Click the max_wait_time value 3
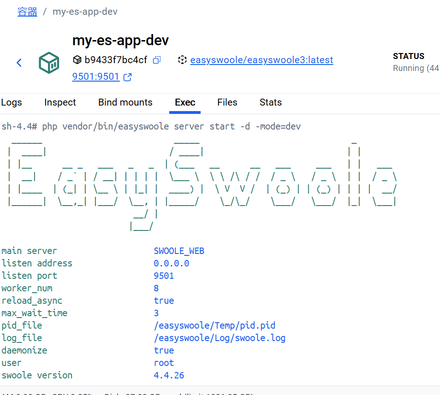Image resolution: width=440 pixels, height=395 pixels. click(x=156, y=313)
